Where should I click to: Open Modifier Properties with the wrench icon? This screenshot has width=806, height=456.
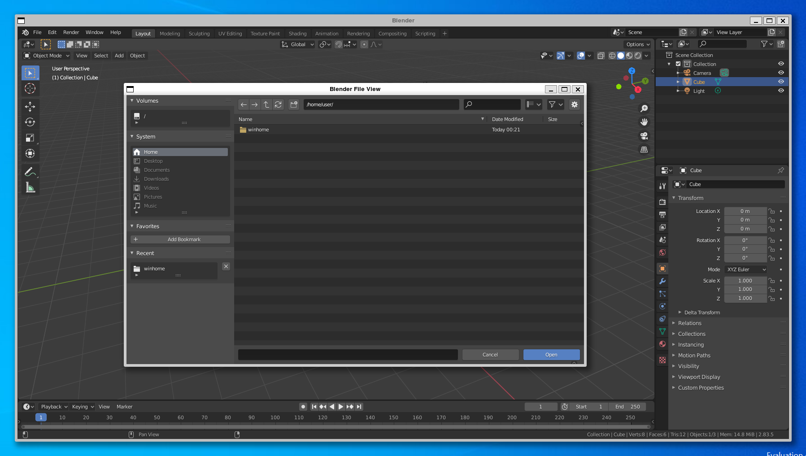pos(662,281)
